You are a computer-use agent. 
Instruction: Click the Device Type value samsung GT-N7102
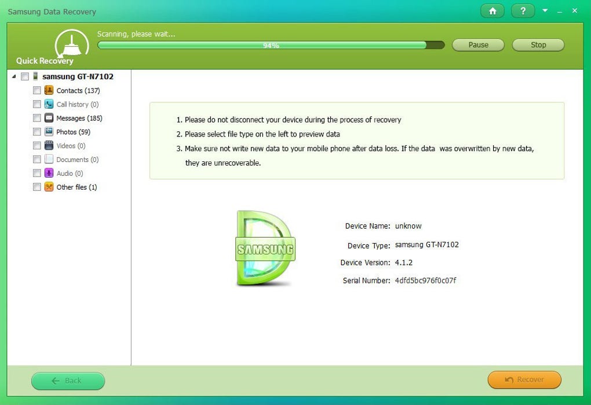click(x=426, y=245)
